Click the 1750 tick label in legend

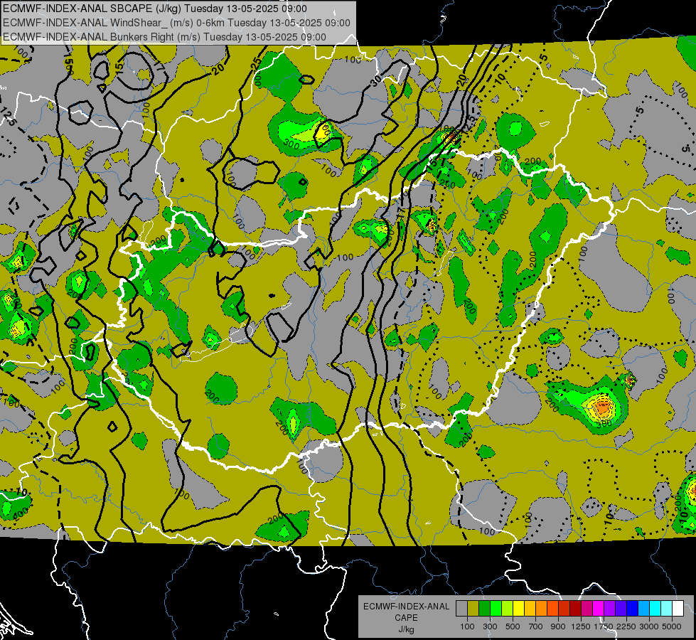(x=604, y=626)
